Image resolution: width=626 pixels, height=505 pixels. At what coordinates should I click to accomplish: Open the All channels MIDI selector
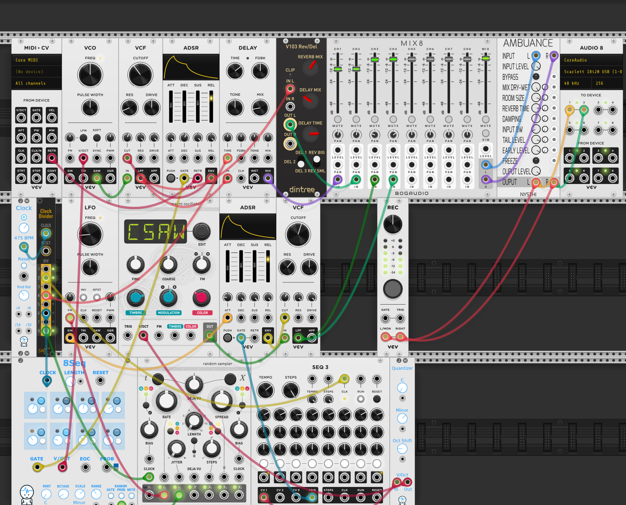[x=36, y=83]
